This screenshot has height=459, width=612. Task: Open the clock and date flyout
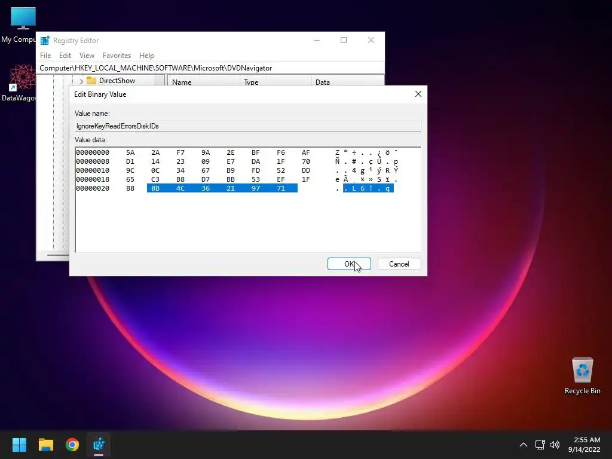pyautogui.click(x=585, y=445)
